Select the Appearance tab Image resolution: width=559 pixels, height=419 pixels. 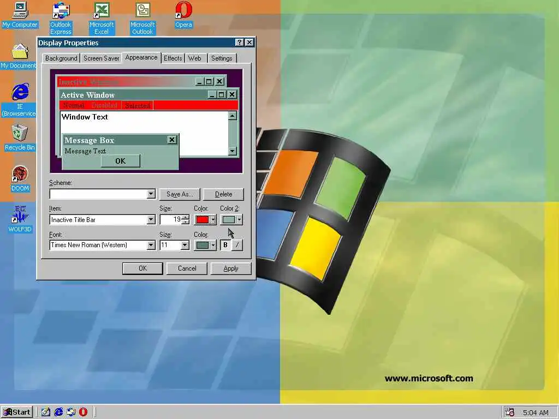click(141, 57)
